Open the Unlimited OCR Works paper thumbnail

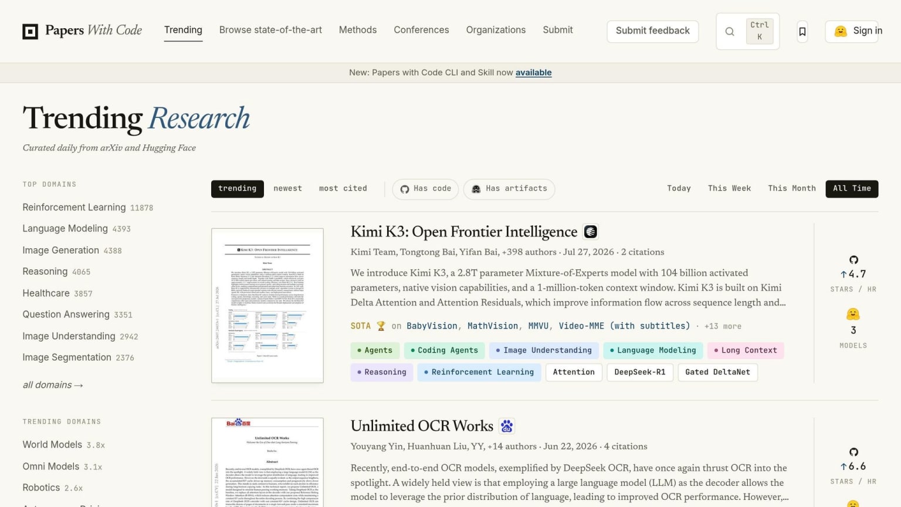coord(267,462)
